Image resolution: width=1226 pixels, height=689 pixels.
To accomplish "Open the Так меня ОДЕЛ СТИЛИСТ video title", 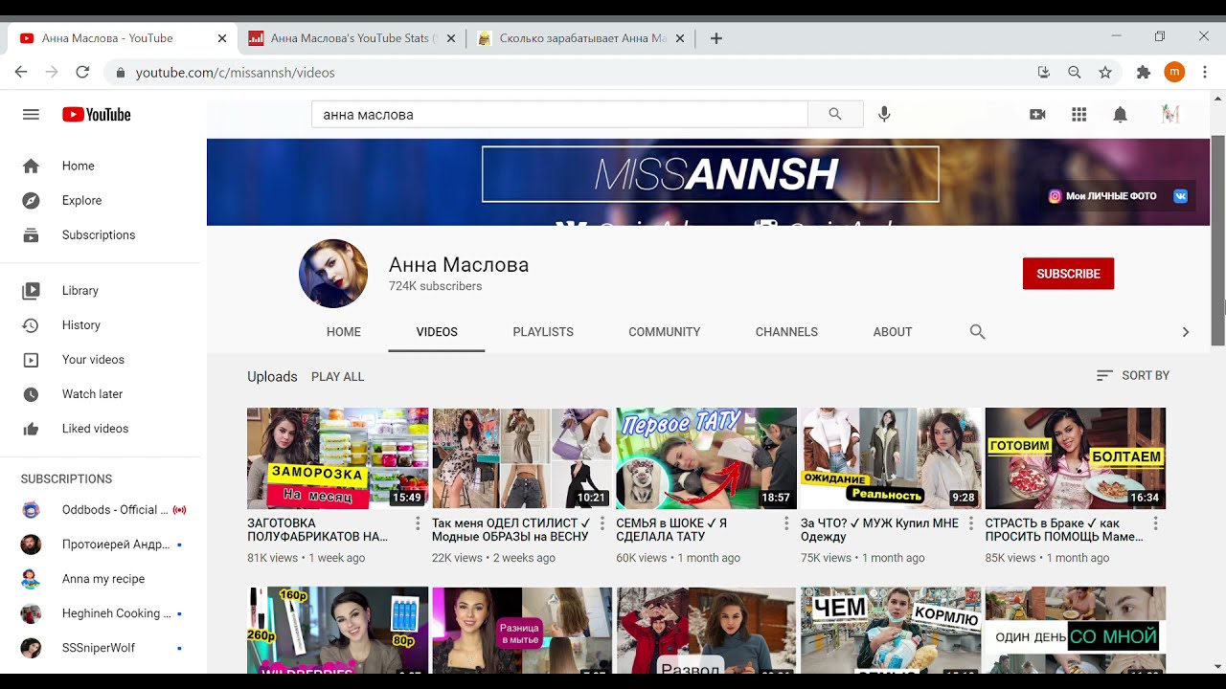I will (511, 529).
